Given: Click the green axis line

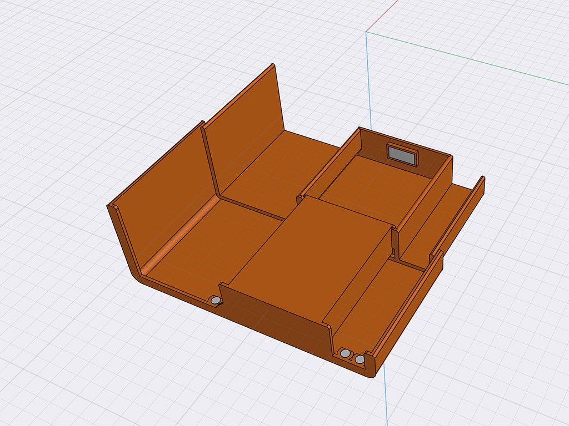Looking at the screenshot, I should click(x=467, y=58).
